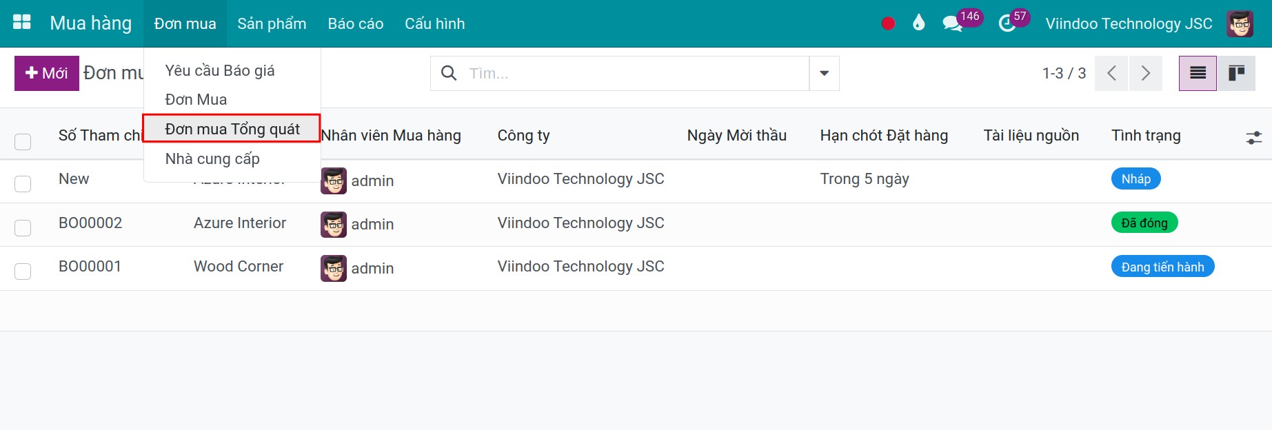
Task: Click the red recording dot icon
Action: coord(888,23)
